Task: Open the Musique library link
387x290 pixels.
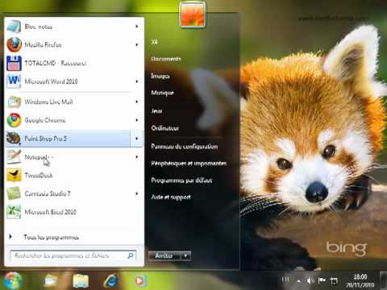Action: click(x=162, y=93)
